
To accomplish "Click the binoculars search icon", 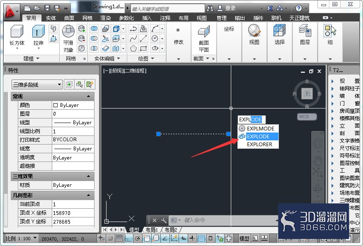I will [210, 8].
